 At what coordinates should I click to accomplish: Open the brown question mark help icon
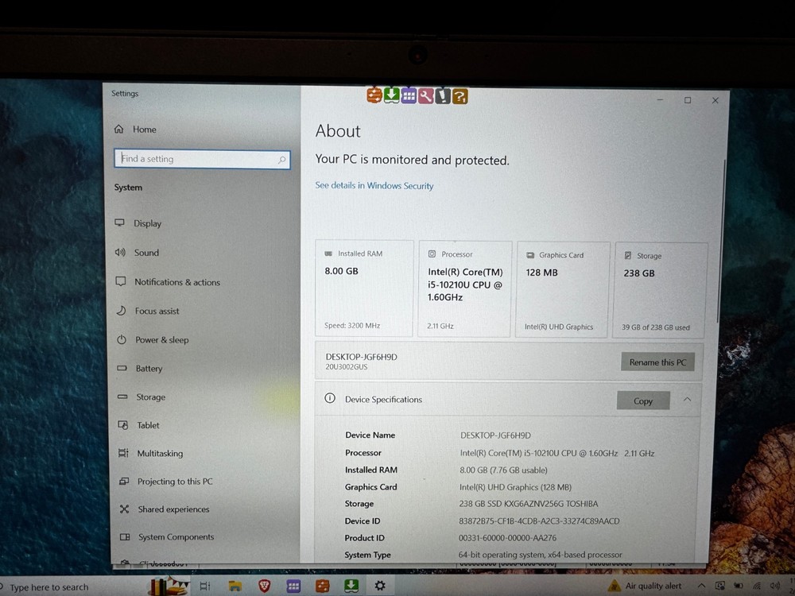[x=460, y=96]
